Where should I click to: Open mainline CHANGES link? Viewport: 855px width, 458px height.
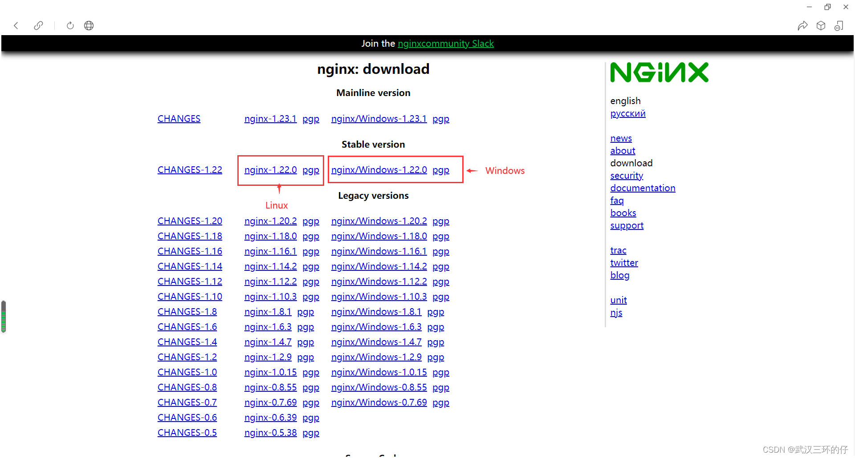[x=179, y=119]
